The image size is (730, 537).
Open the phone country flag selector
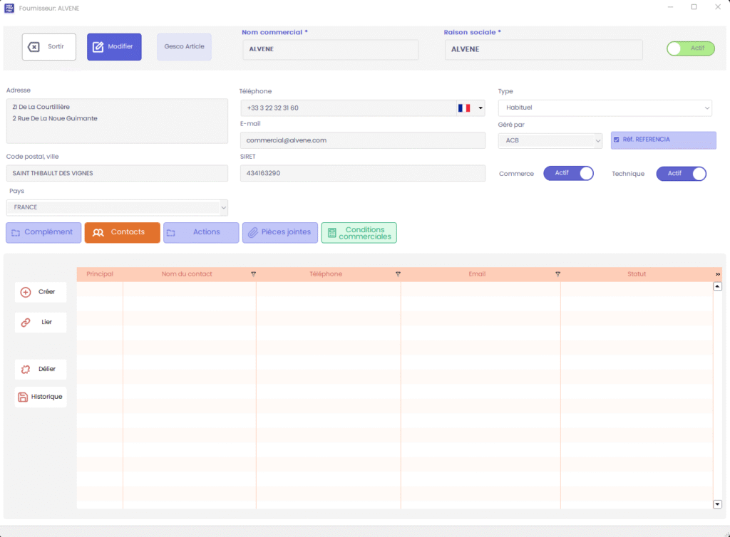coord(471,108)
